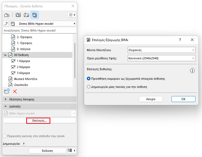Screen dimensions: 202x157
Task: Click camera icon next to '2 Κάμερα'
Action: pyautogui.click(x=13, y=67)
